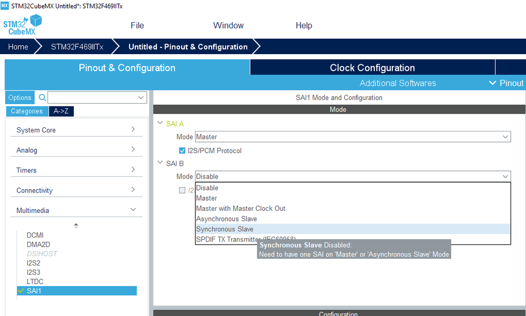Switch to Clock Configuration tab
Screen dimensions: 526x316
pos(372,68)
